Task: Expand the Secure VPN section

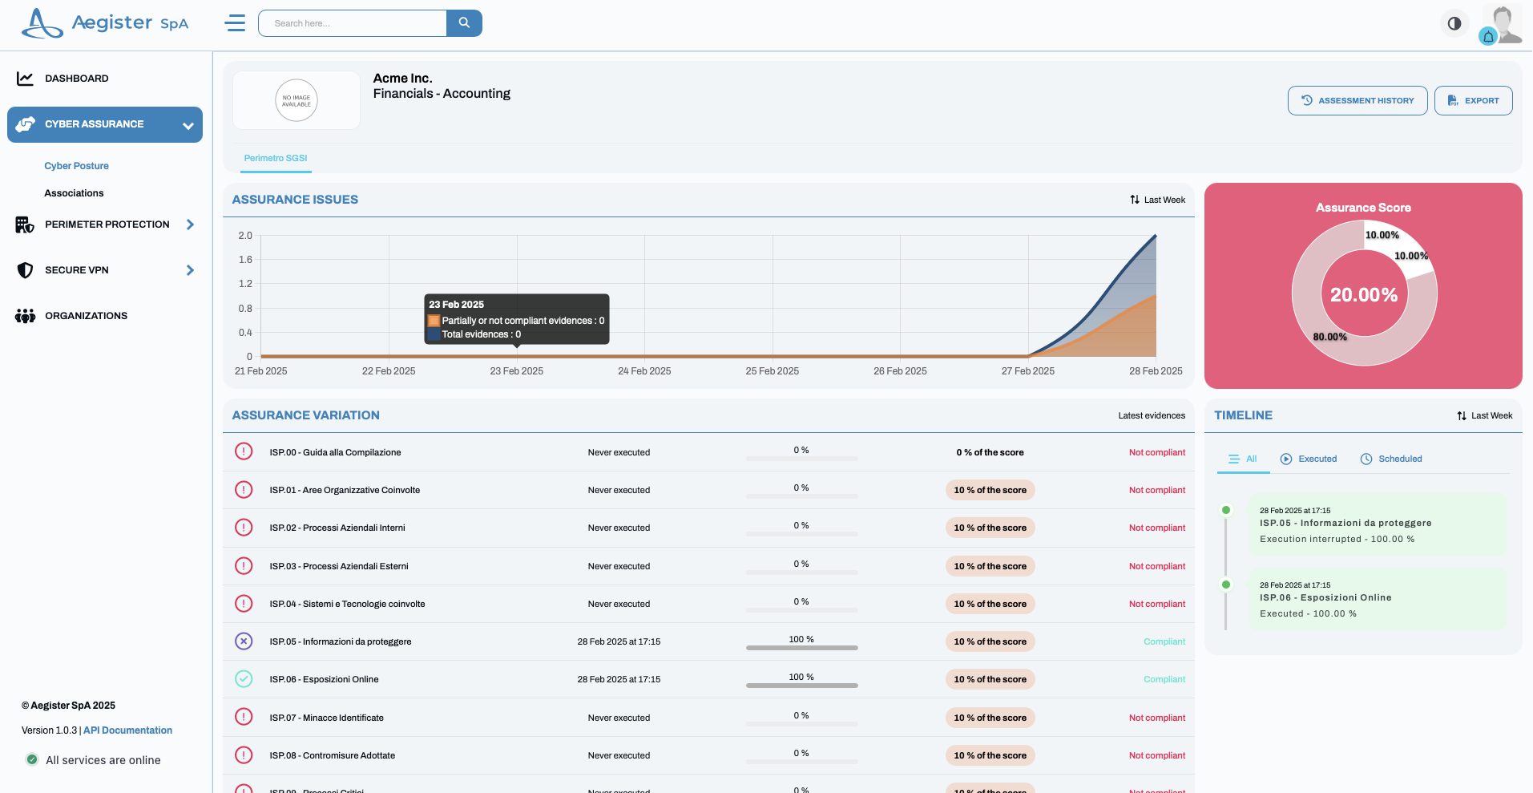Action: point(190,270)
